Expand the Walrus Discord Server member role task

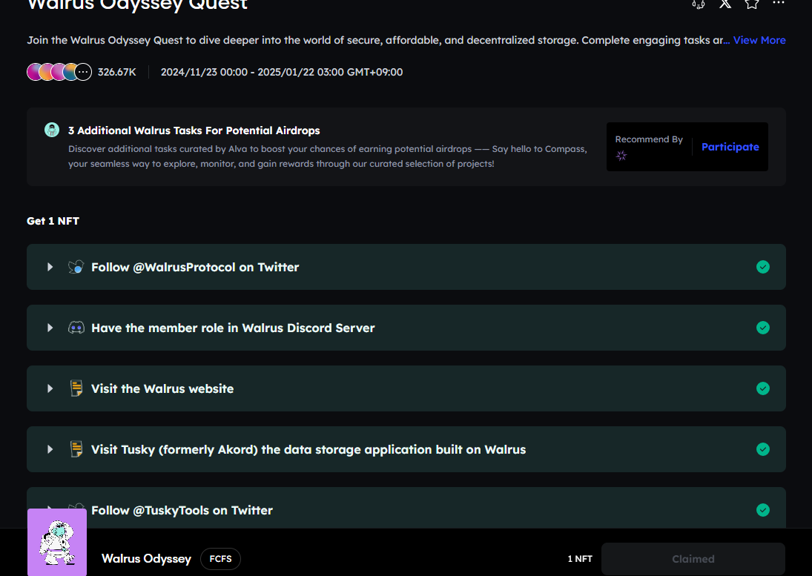(x=50, y=328)
